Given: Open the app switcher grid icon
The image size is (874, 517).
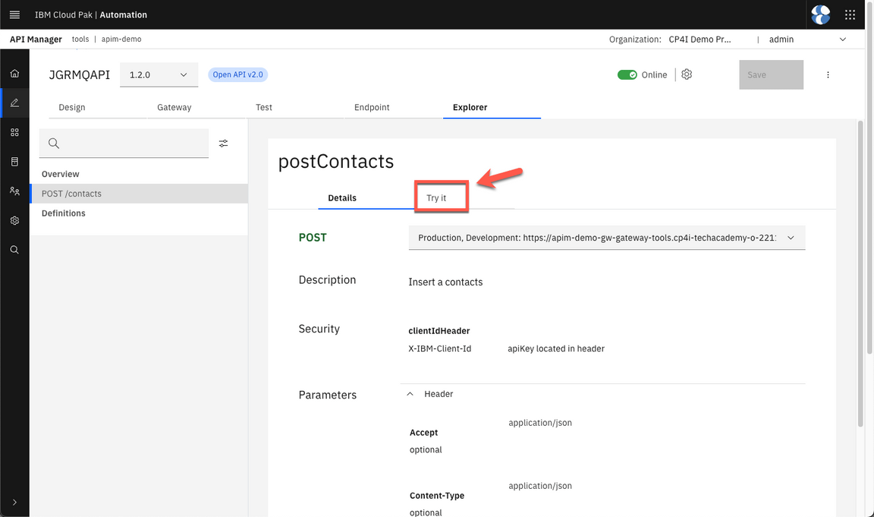Looking at the screenshot, I should click(850, 14).
